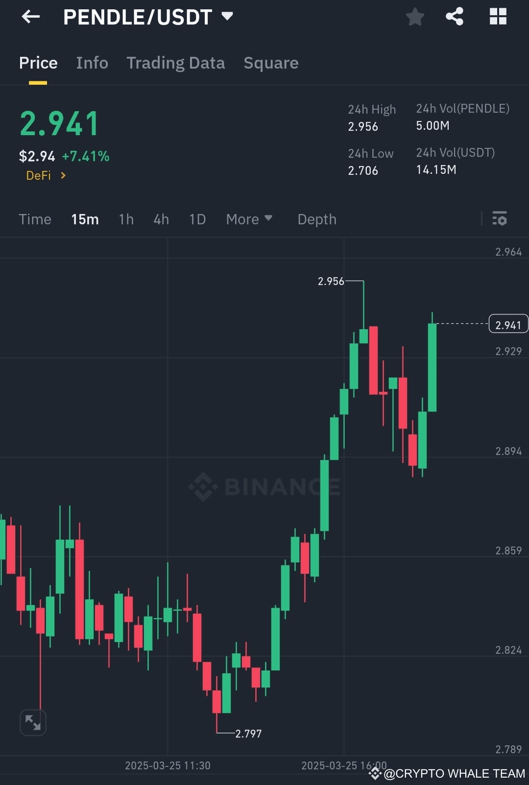Open the Square tab
The height and width of the screenshot is (785, 529).
(271, 63)
